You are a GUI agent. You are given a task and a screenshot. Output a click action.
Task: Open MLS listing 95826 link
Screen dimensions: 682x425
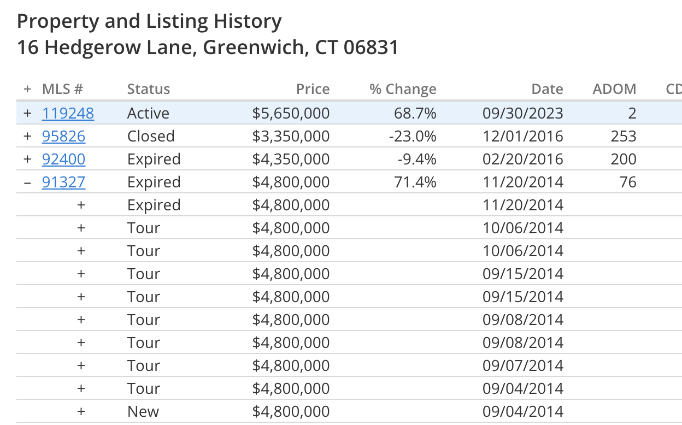tap(63, 136)
